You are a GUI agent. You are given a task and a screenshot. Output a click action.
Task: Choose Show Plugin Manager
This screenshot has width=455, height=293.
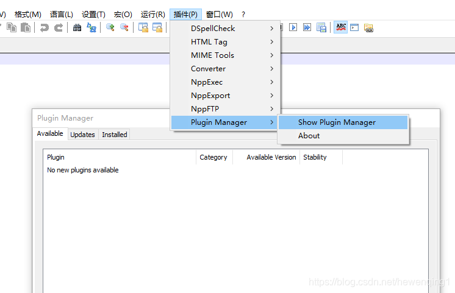[x=343, y=122]
